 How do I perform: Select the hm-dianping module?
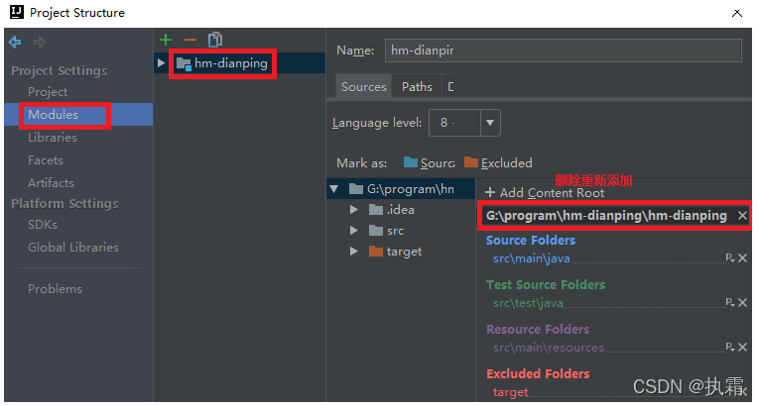231,63
